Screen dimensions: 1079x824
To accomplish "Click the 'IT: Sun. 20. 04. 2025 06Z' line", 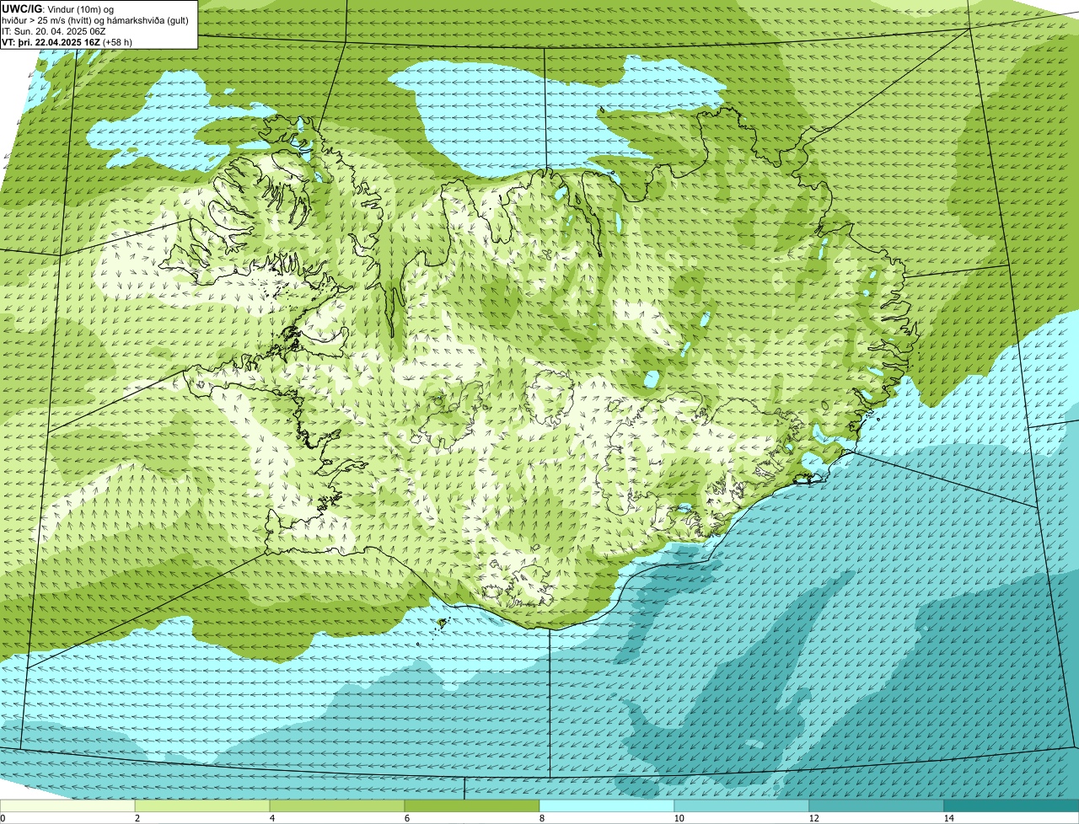I will [x=53, y=31].
